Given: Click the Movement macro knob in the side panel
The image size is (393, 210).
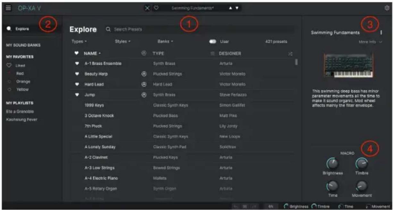Looking at the screenshot, I should click(x=362, y=186).
